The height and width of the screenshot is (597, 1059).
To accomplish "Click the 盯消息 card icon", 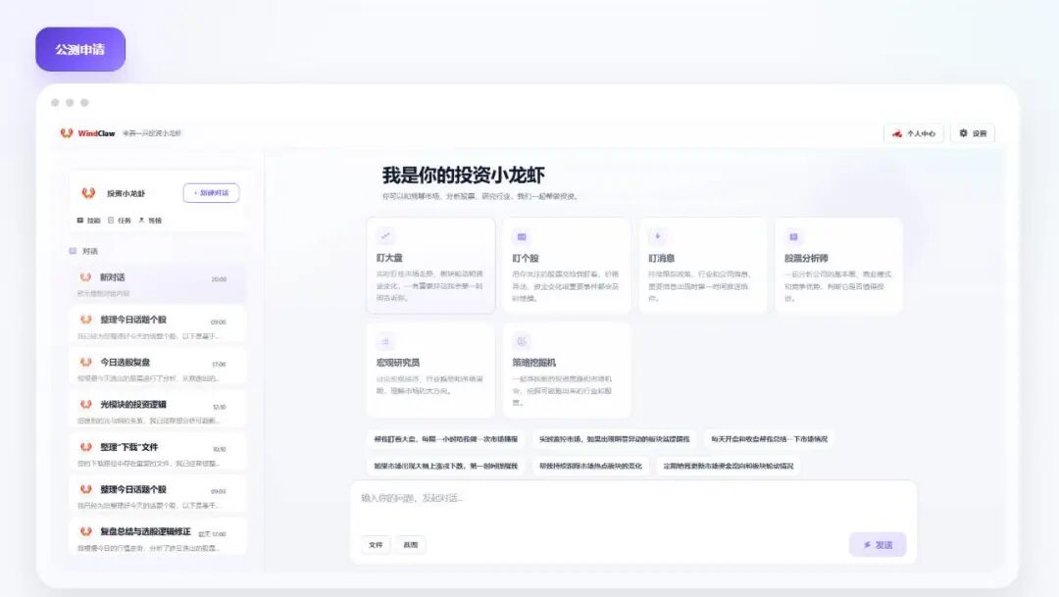I will click(658, 236).
